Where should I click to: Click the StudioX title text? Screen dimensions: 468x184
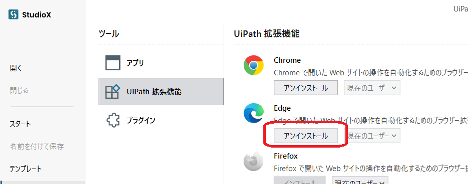pos(37,14)
